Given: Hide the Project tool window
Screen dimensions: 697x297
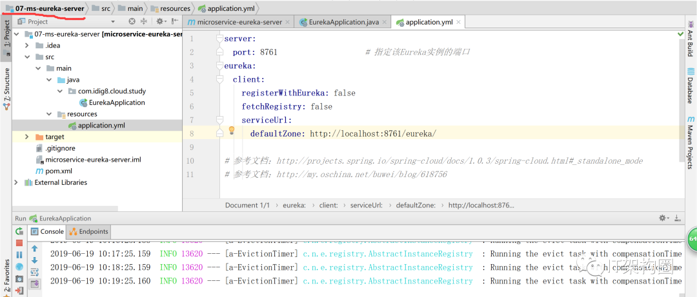Looking at the screenshot, I should tap(175, 21).
